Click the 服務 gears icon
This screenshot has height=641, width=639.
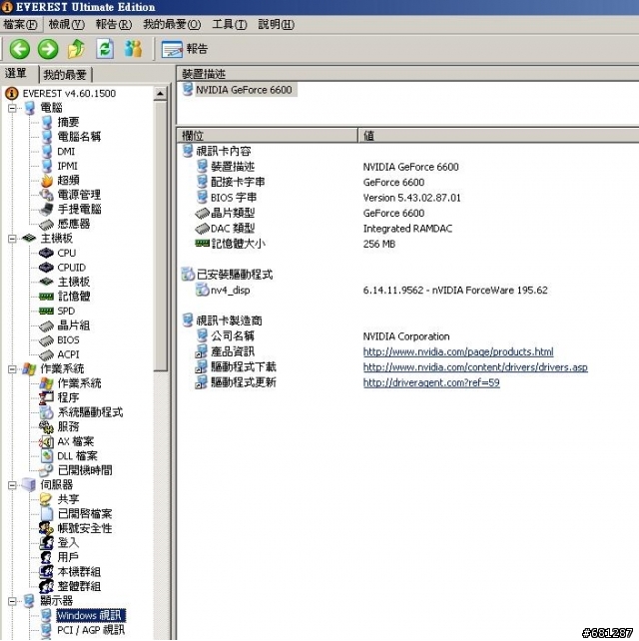pos(47,427)
